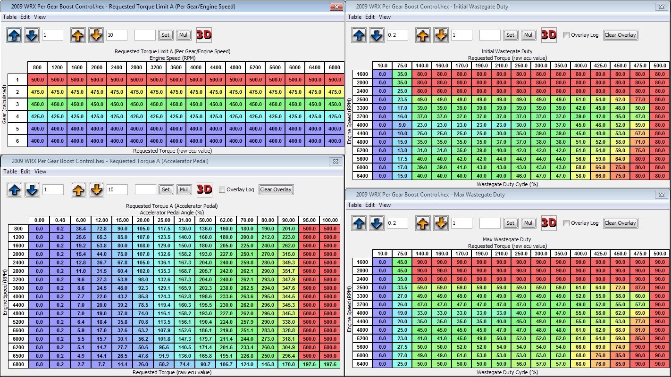The image size is (671, 377).
Task: Select the red Gear 1, 800 RPM cell
Action: 37,80
